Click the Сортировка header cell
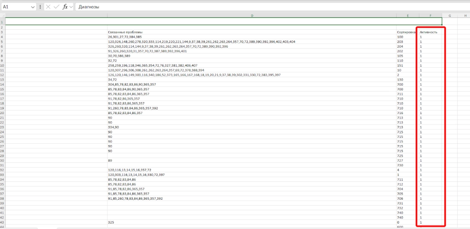This screenshot has width=470, height=229. coord(406,32)
